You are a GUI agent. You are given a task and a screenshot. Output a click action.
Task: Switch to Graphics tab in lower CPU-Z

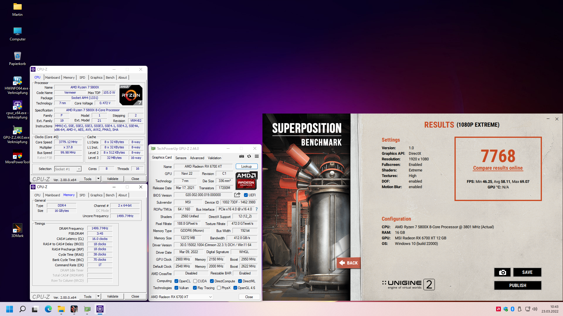pos(96,195)
